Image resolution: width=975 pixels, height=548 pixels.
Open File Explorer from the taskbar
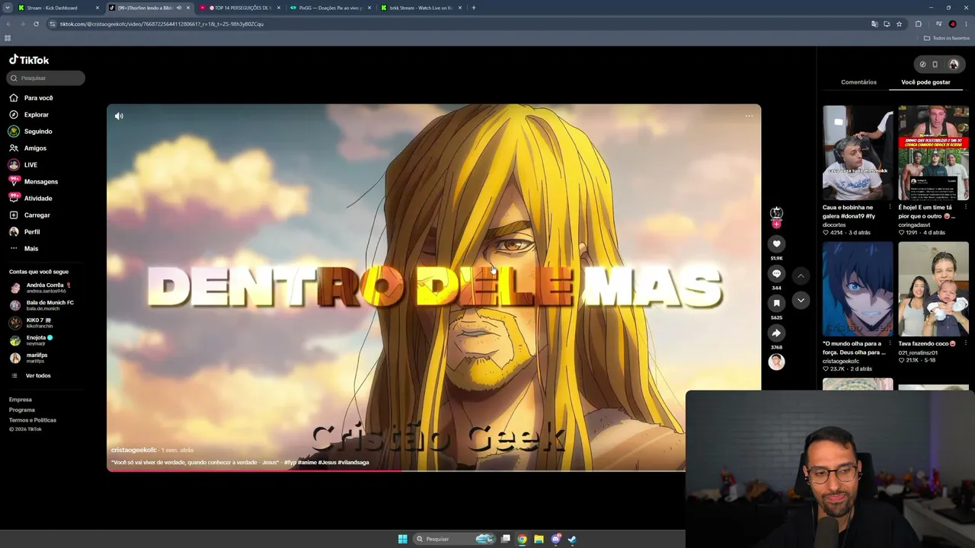click(x=539, y=539)
